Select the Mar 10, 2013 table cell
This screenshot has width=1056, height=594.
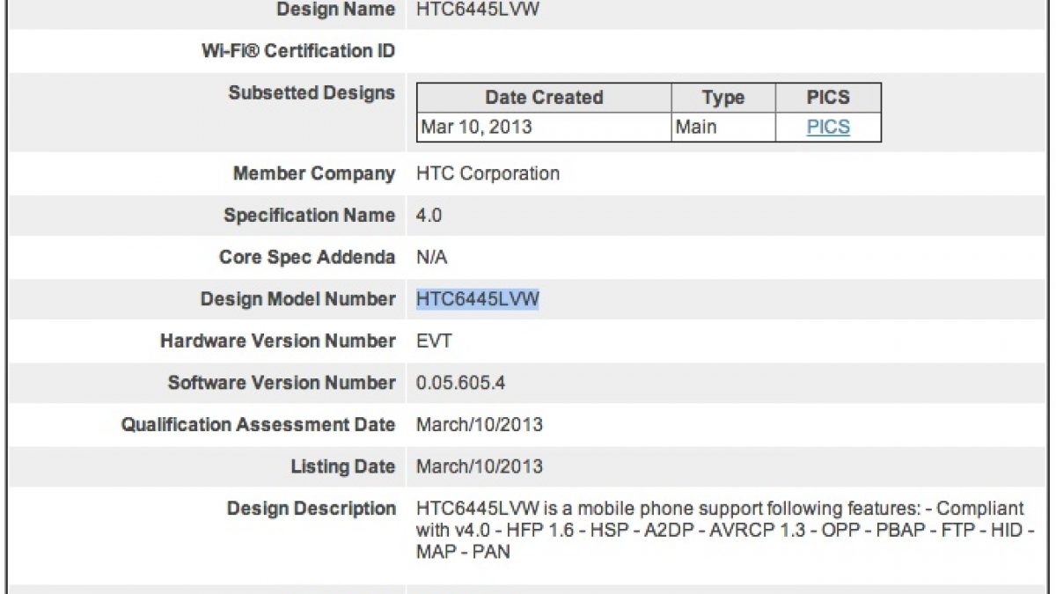coord(477,127)
